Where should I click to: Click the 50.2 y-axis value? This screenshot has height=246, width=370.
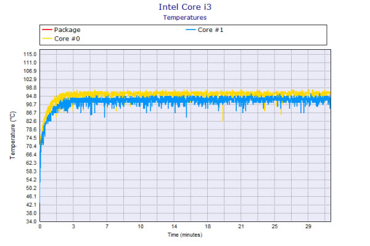pos(31,188)
